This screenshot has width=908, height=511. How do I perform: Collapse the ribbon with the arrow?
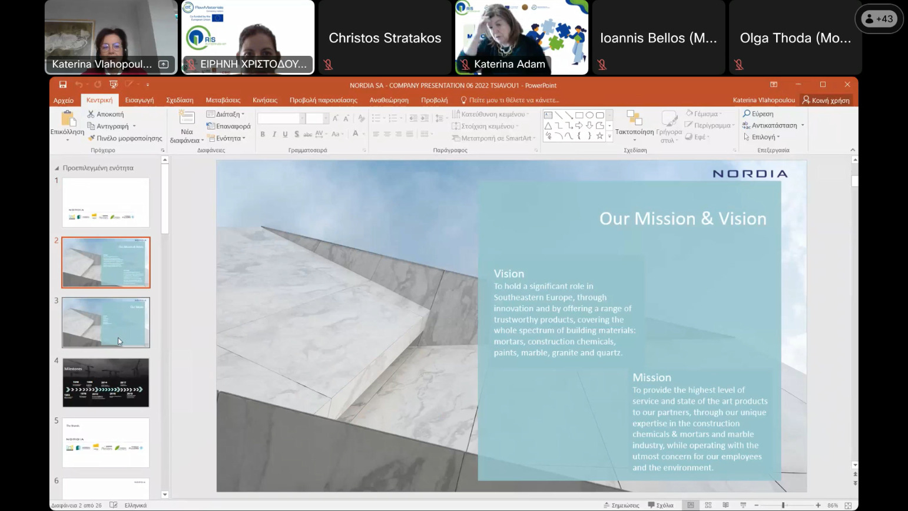click(853, 150)
